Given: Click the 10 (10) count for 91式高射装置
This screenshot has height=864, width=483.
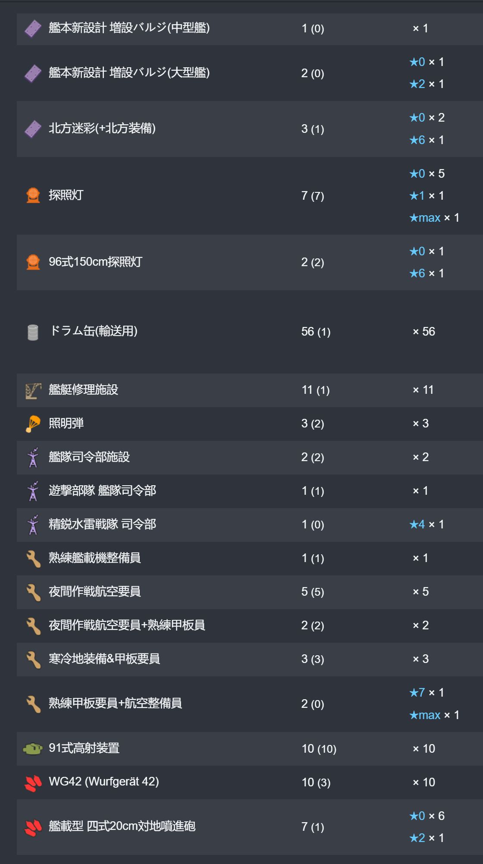Looking at the screenshot, I should (x=319, y=749).
